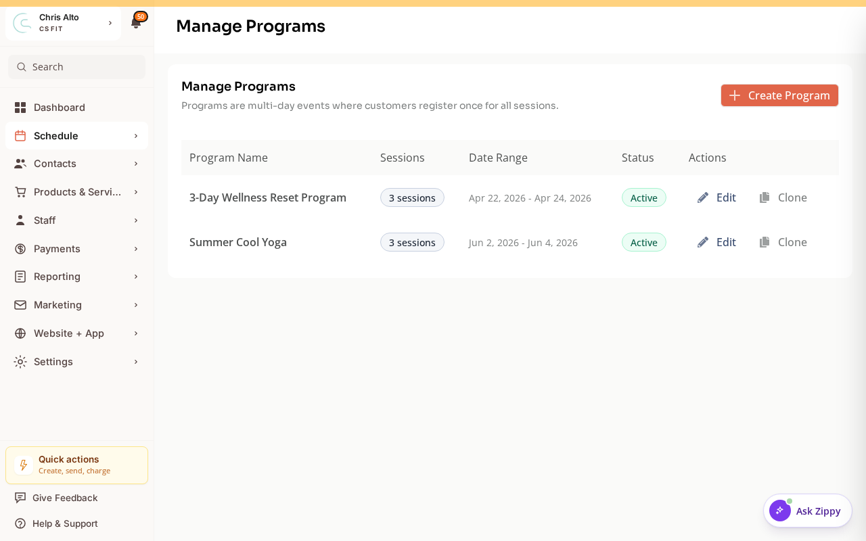Click the Dashboard grid icon
This screenshot has width=866, height=541.
point(20,108)
